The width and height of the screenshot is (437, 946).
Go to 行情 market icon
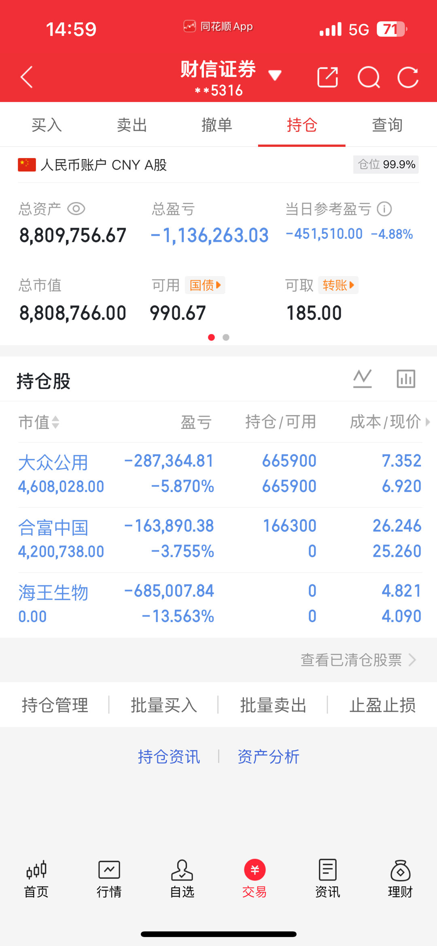[109, 879]
